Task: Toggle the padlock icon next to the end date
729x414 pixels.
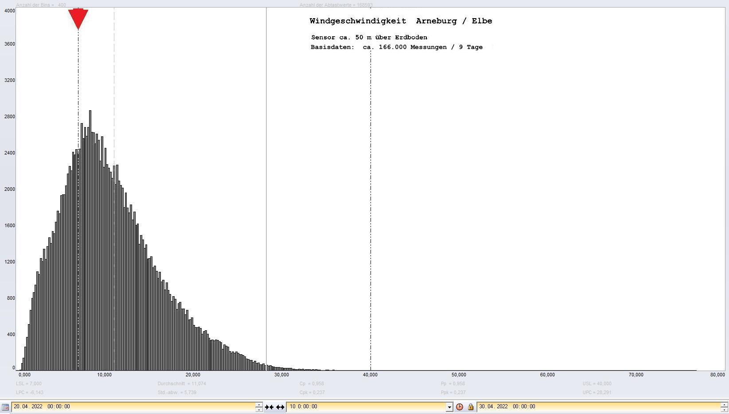Action: pyautogui.click(x=471, y=407)
